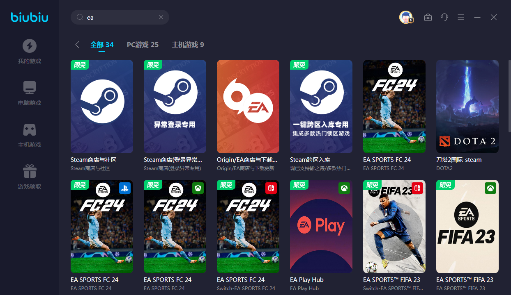Click the Steam跨区入库 title link
Screen dimensions: 511x295
310,160
